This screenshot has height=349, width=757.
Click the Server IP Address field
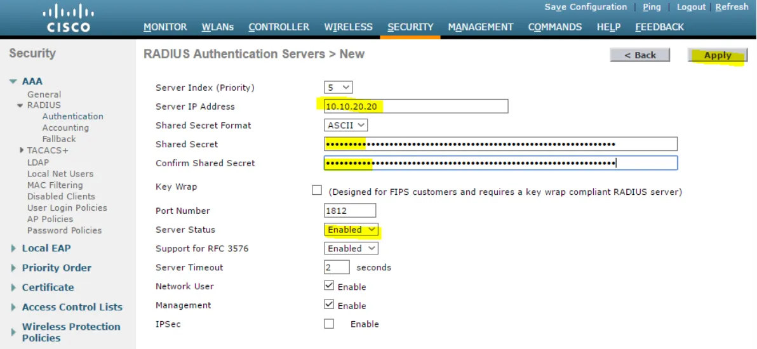coord(416,106)
